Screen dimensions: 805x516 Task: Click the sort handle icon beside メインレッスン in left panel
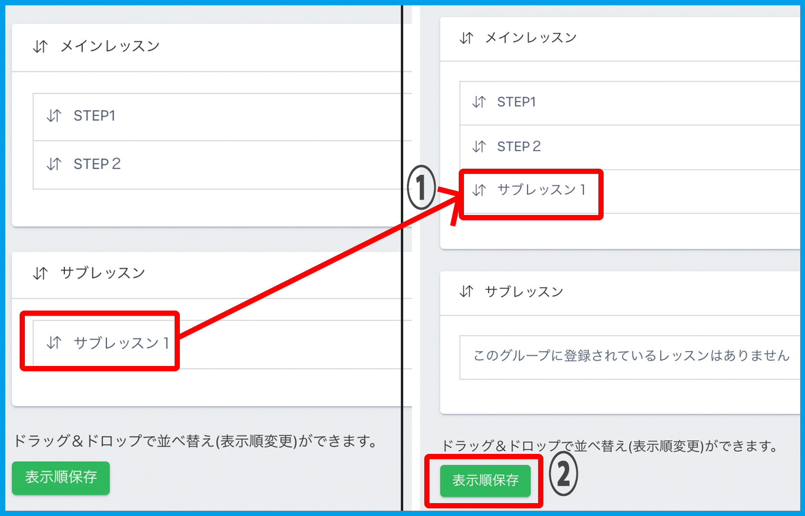pyautogui.click(x=40, y=46)
